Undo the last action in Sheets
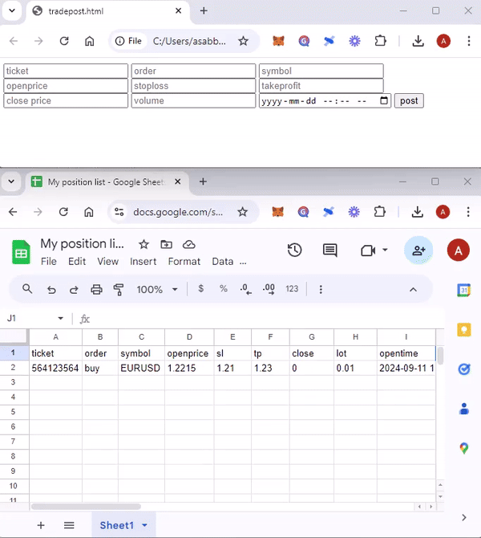This screenshot has height=538, width=481. pos(51,290)
